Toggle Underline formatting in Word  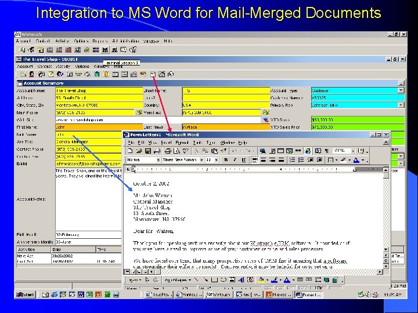[243, 160]
